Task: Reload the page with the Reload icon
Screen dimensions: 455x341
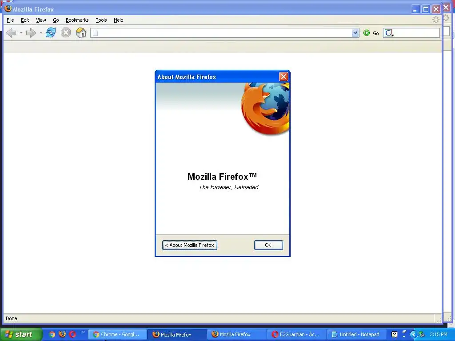Action: (51, 32)
